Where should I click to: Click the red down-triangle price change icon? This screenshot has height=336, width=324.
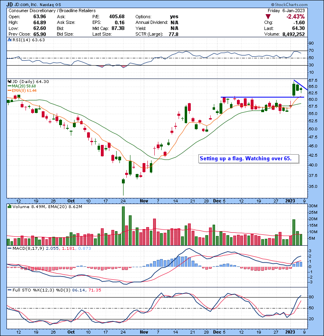[268, 17]
